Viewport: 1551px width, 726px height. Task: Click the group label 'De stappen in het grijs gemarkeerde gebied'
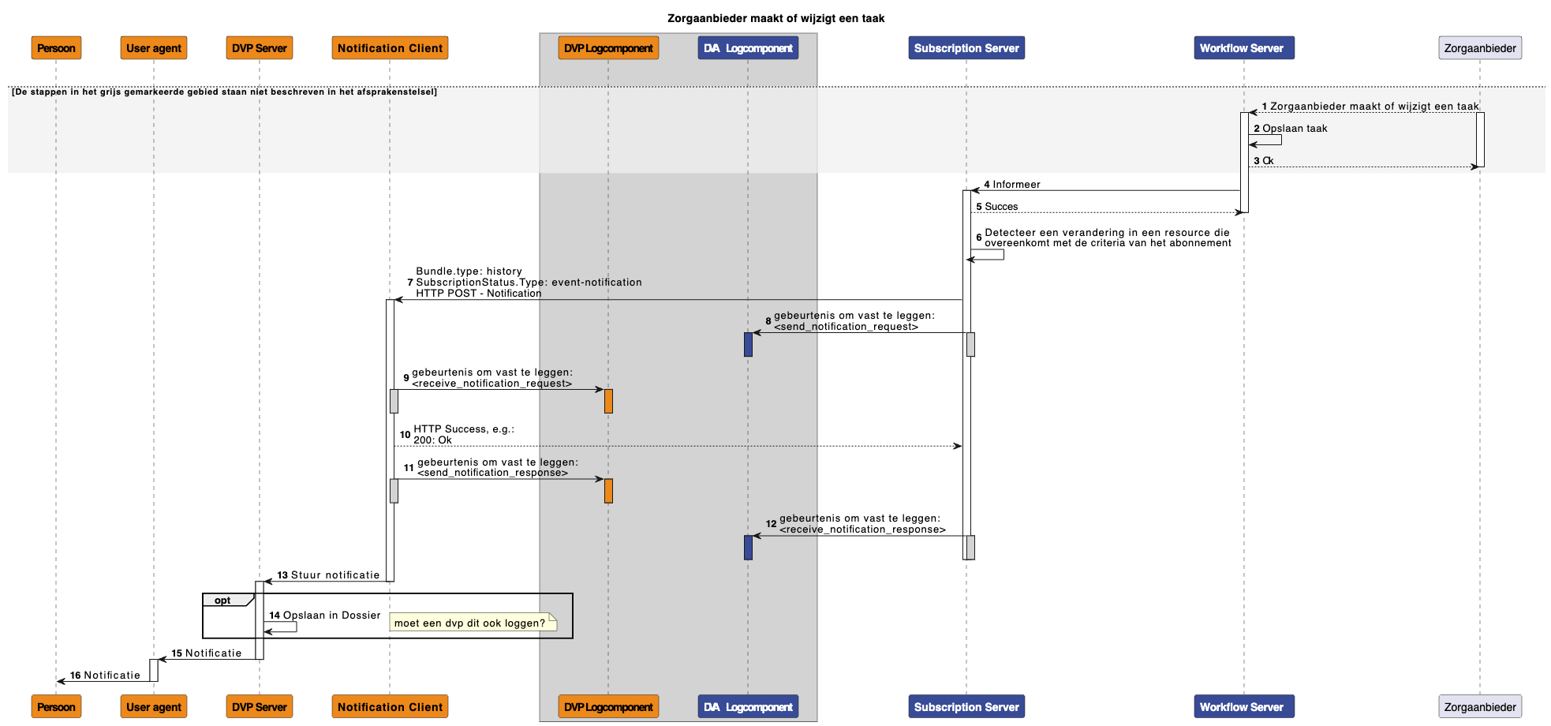224,92
